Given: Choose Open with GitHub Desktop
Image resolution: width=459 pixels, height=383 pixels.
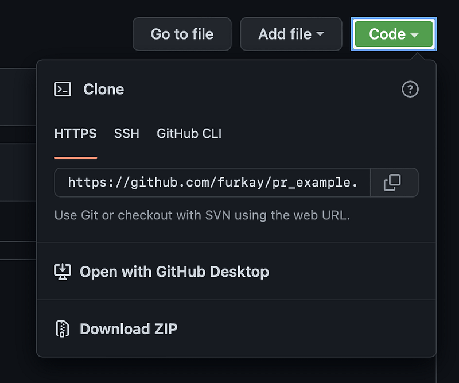Looking at the screenshot, I should tap(174, 272).
